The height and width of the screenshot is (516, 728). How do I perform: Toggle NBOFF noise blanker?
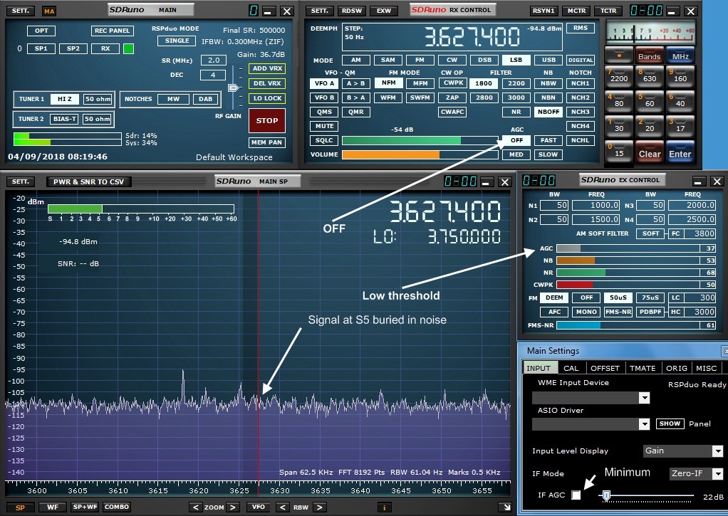548,112
